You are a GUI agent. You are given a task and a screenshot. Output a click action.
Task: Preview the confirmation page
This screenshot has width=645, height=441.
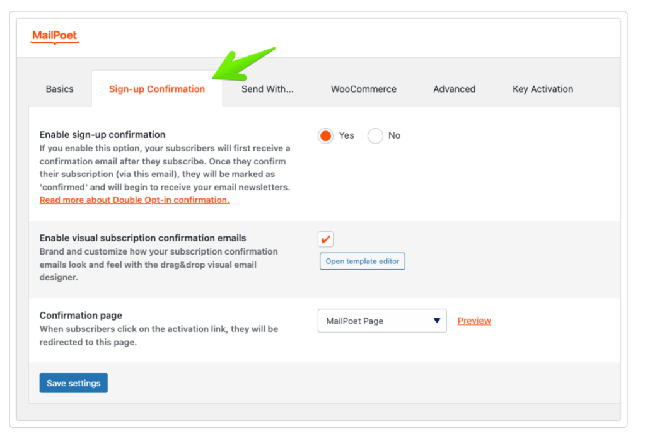click(x=474, y=321)
